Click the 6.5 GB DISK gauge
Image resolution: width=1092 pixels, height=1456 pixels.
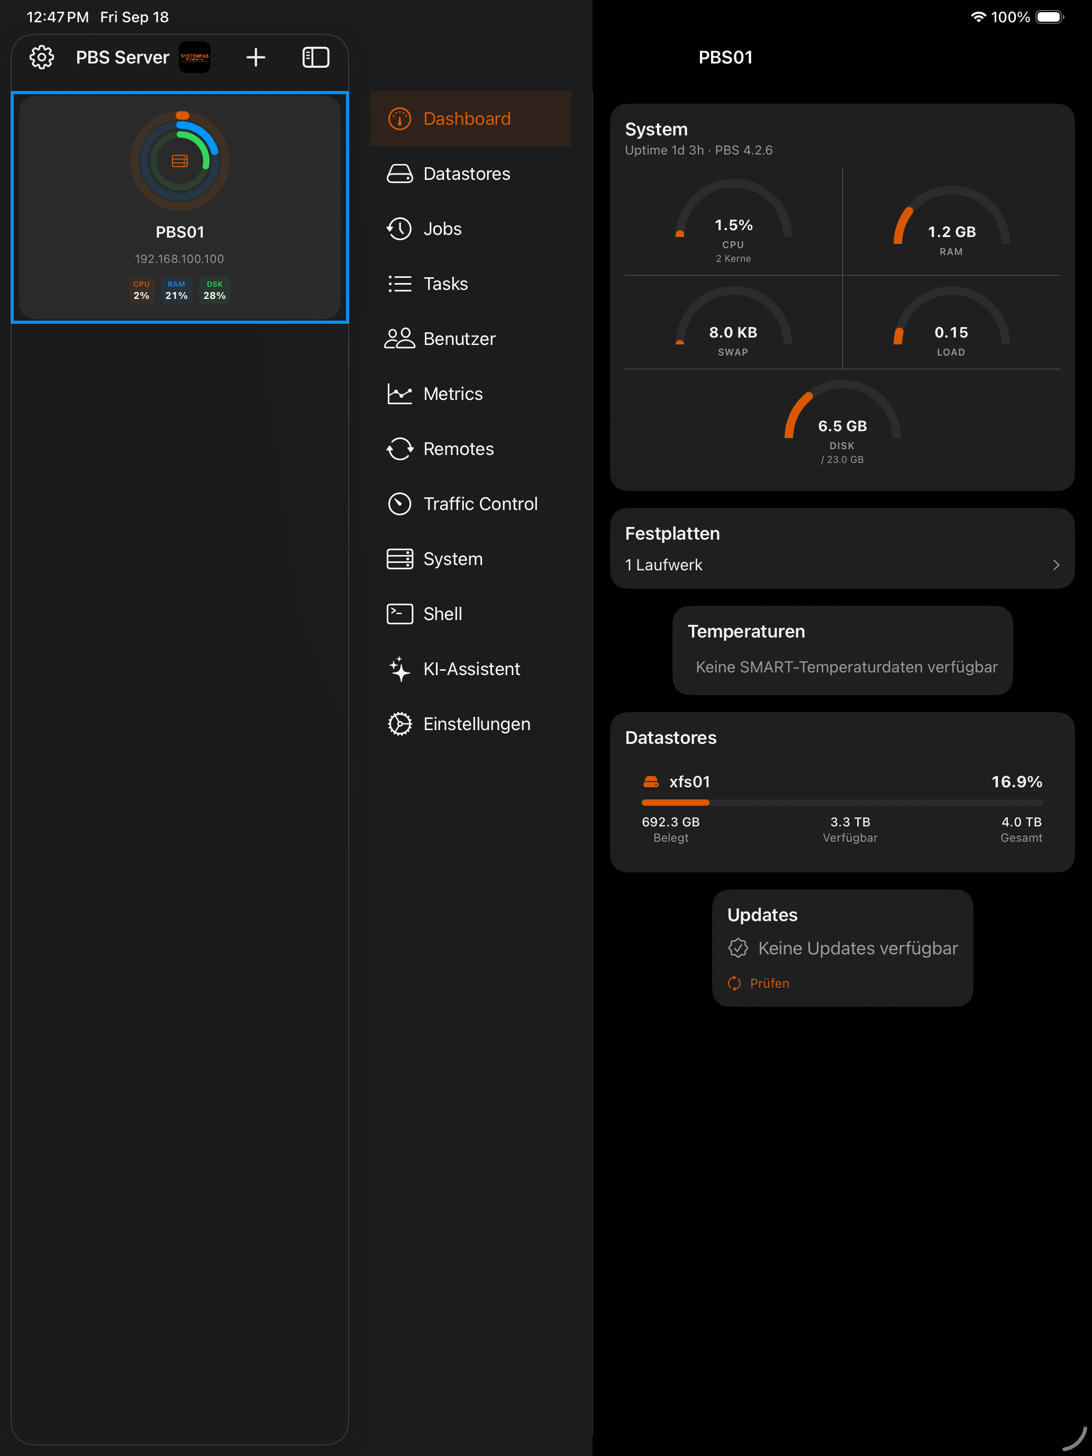pyautogui.click(x=842, y=422)
